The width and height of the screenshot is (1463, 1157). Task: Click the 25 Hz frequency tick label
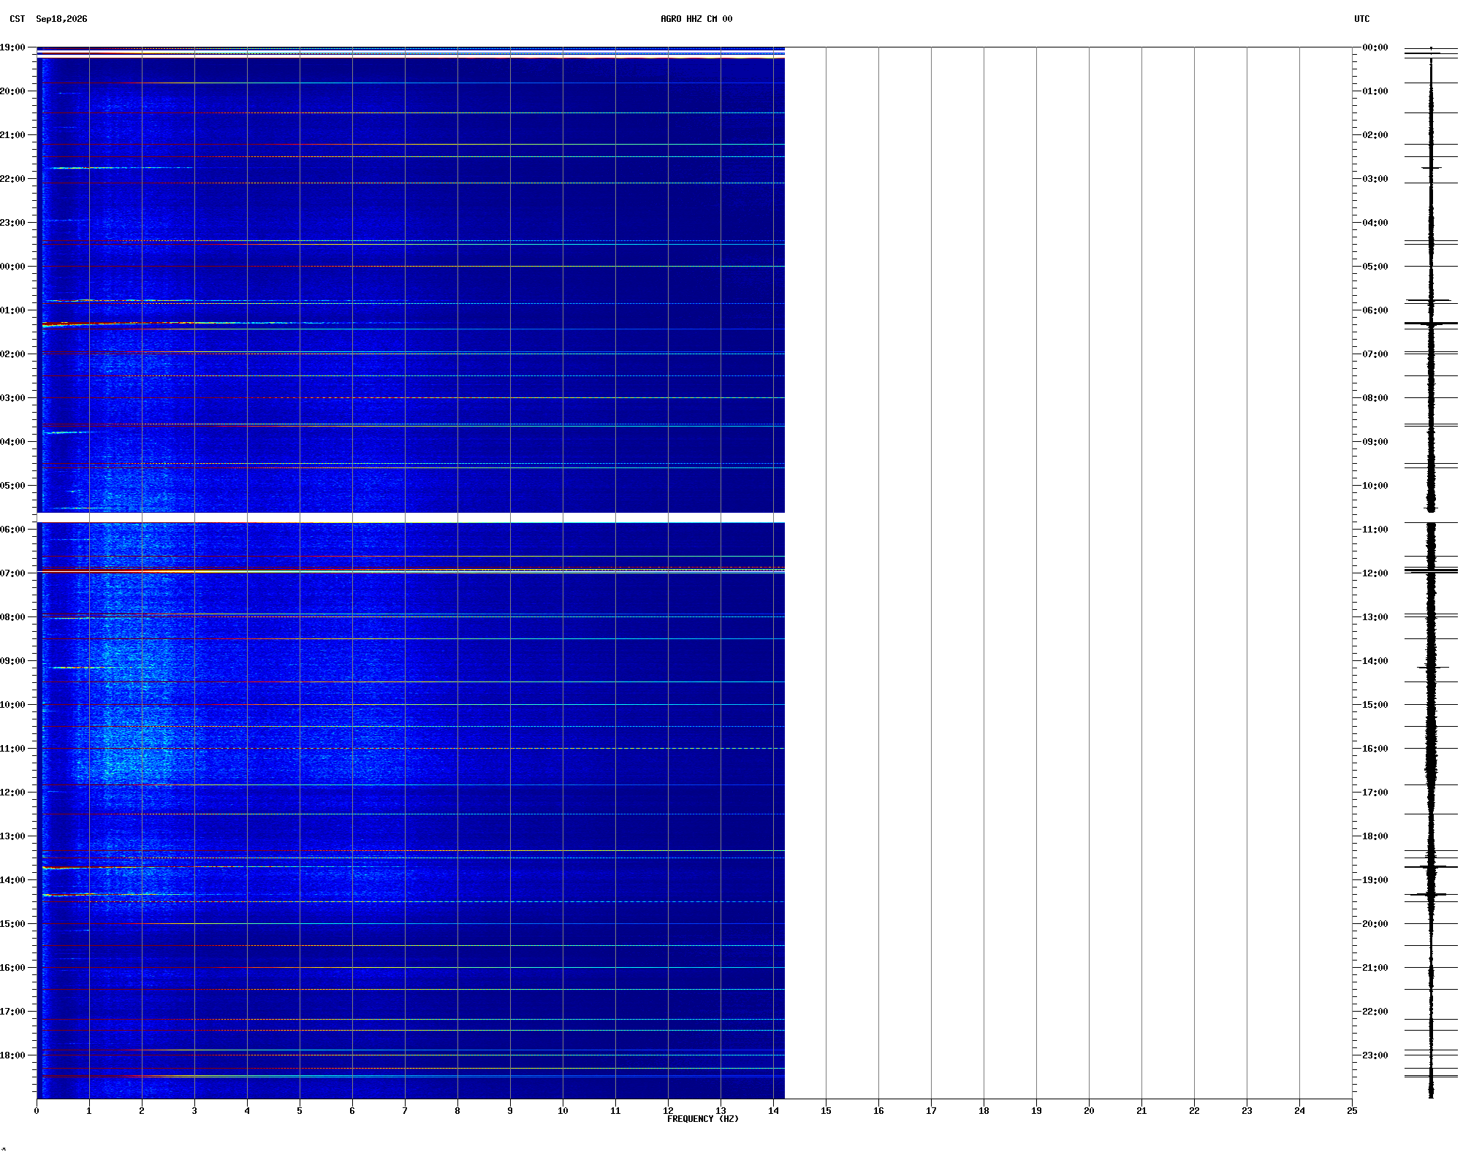[1352, 1111]
